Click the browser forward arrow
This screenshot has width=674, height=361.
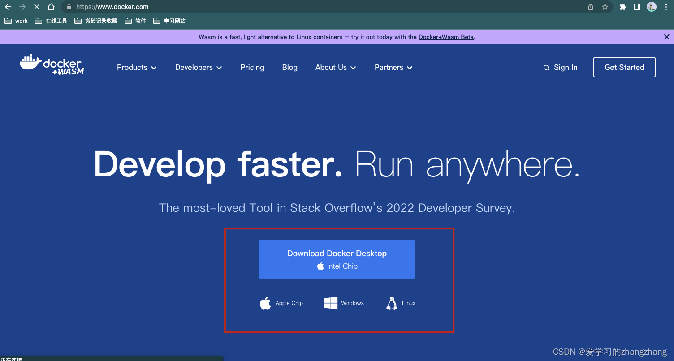click(x=22, y=7)
